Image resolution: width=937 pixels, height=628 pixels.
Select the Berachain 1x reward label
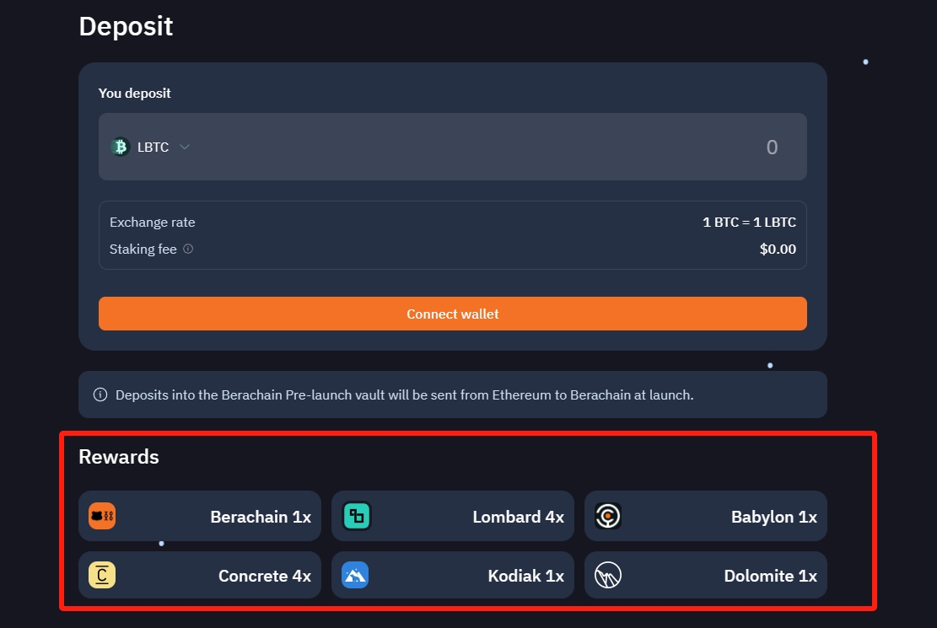pyautogui.click(x=261, y=517)
